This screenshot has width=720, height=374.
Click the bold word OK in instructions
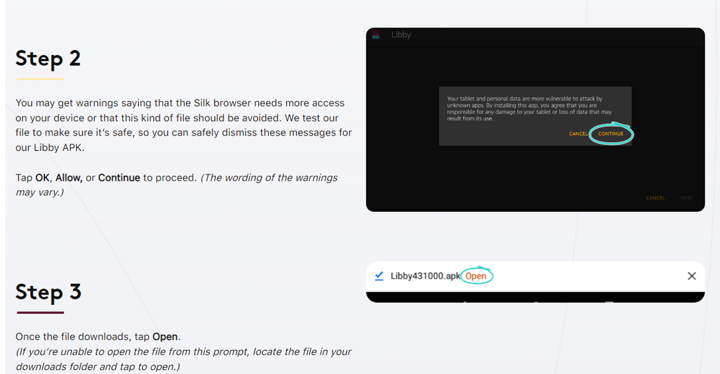pyautogui.click(x=42, y=177)
